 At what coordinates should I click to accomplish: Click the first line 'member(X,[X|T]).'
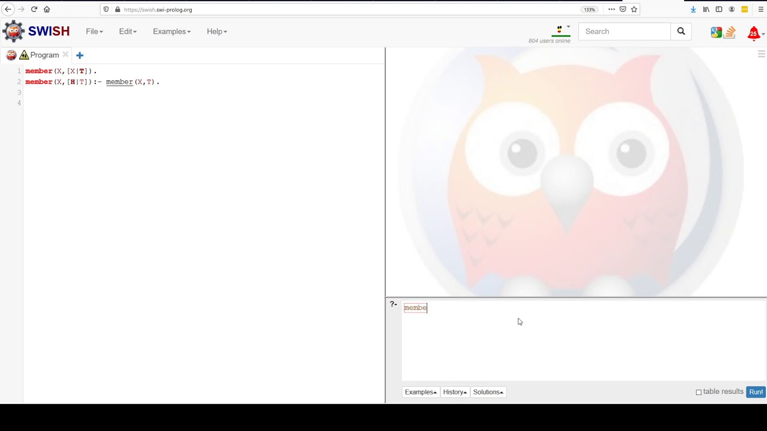point(61,71)
